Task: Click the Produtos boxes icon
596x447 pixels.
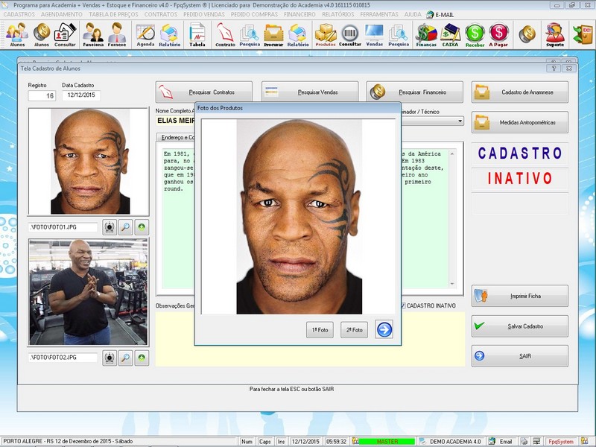Action: coord(326,34)
